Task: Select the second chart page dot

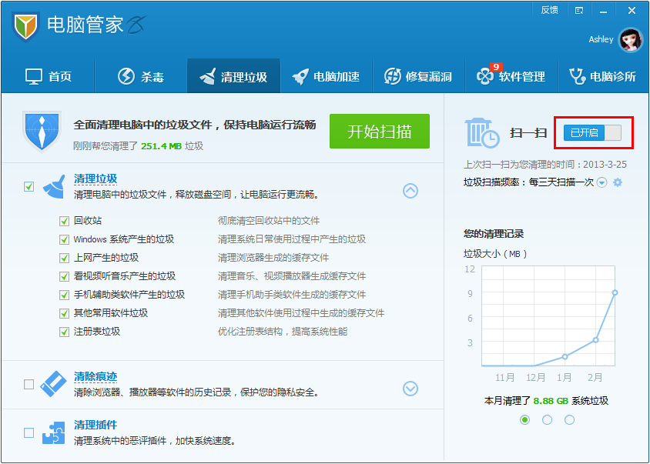Action: (x=547, y=419)
